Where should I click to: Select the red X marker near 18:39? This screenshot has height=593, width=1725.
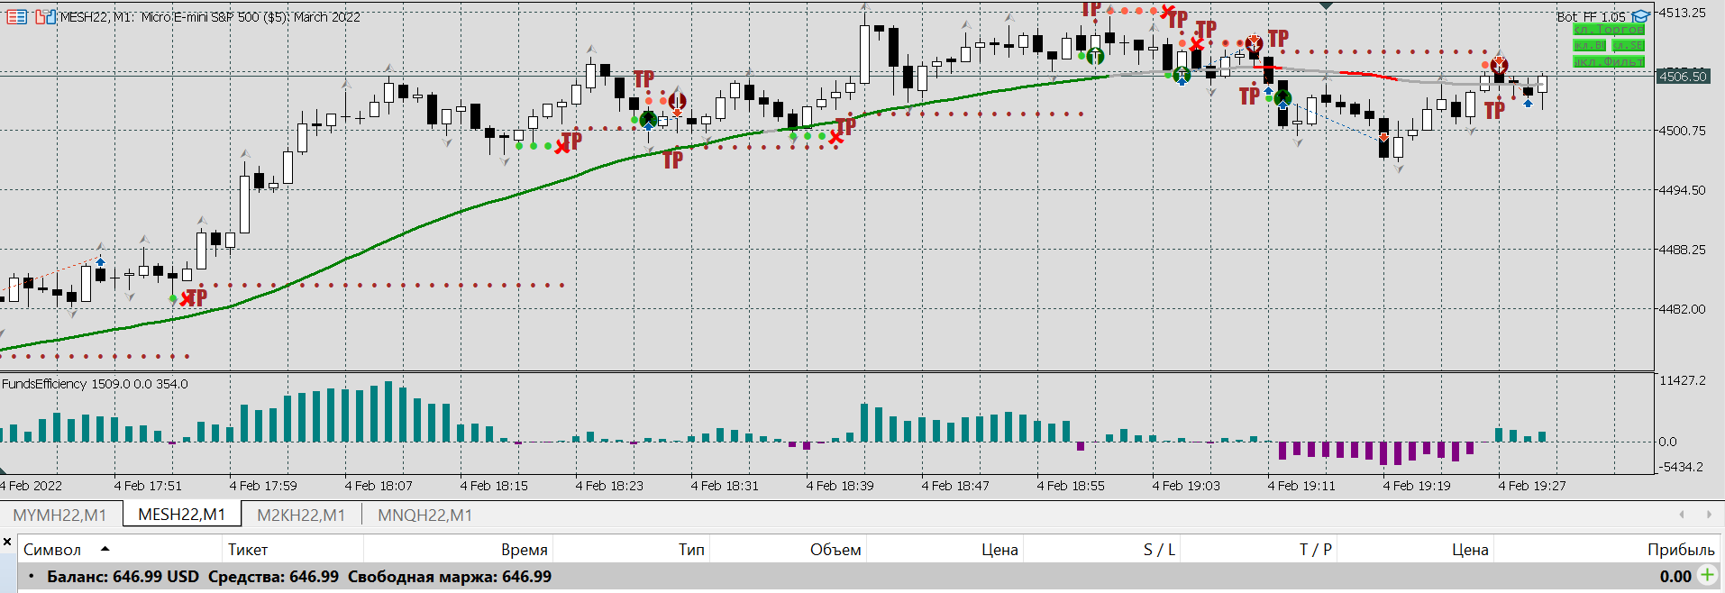(836, 137)
